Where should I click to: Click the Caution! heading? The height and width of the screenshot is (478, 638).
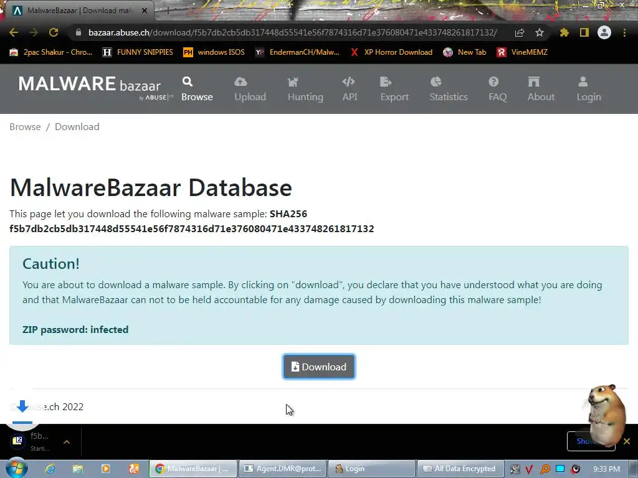(51, 264)
